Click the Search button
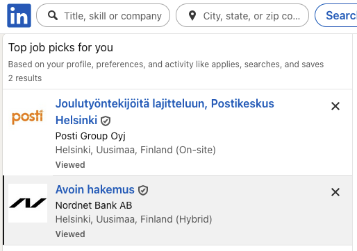 pos(336,15)
